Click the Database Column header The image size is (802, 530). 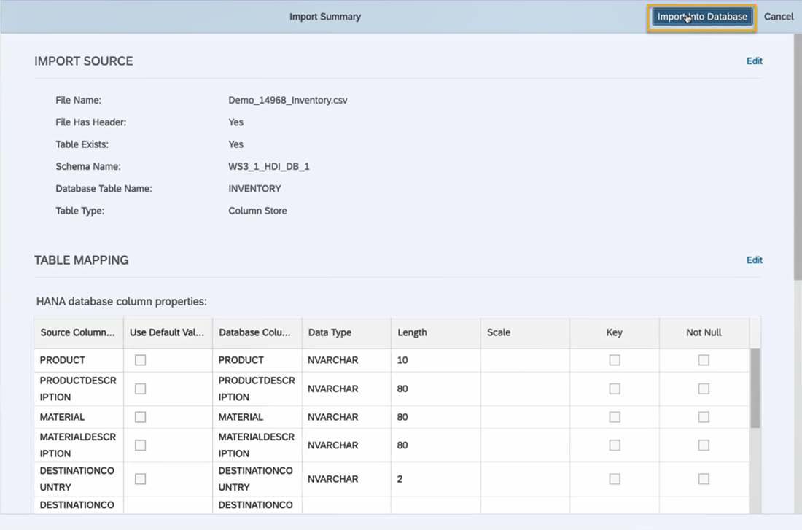click(x=257, y=332)
